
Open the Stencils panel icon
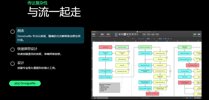click(x=195, y=34)
